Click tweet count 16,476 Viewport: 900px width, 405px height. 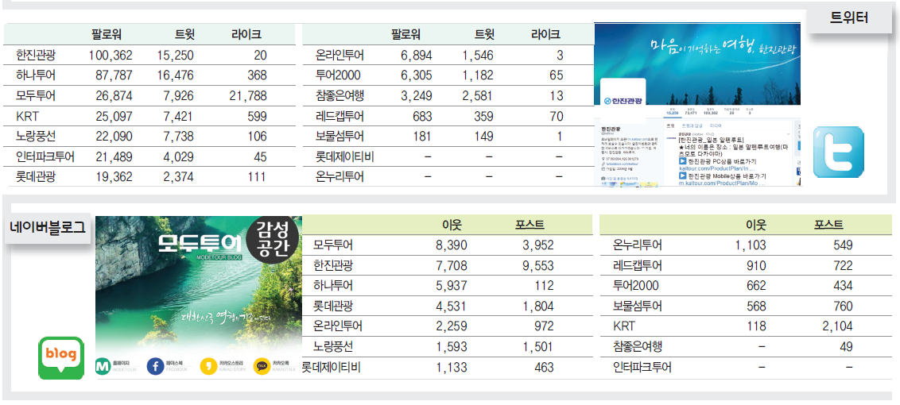point(175,75)
